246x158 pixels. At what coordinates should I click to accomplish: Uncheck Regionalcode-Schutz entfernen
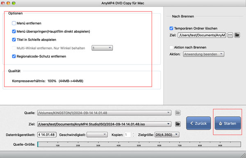14,56
